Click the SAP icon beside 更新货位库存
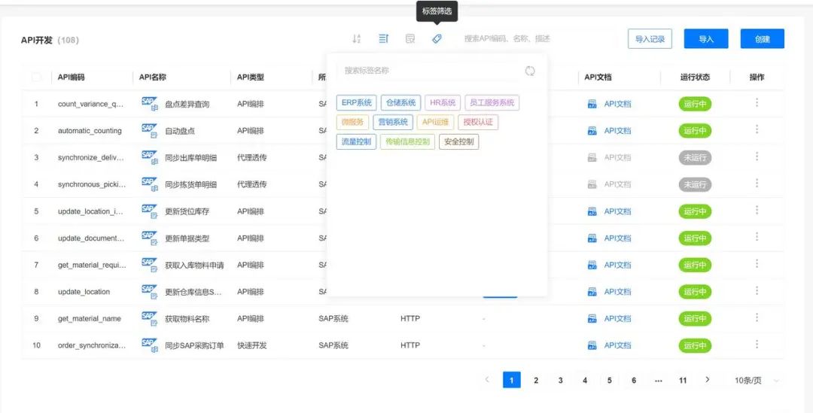 [x=149, y=211]
